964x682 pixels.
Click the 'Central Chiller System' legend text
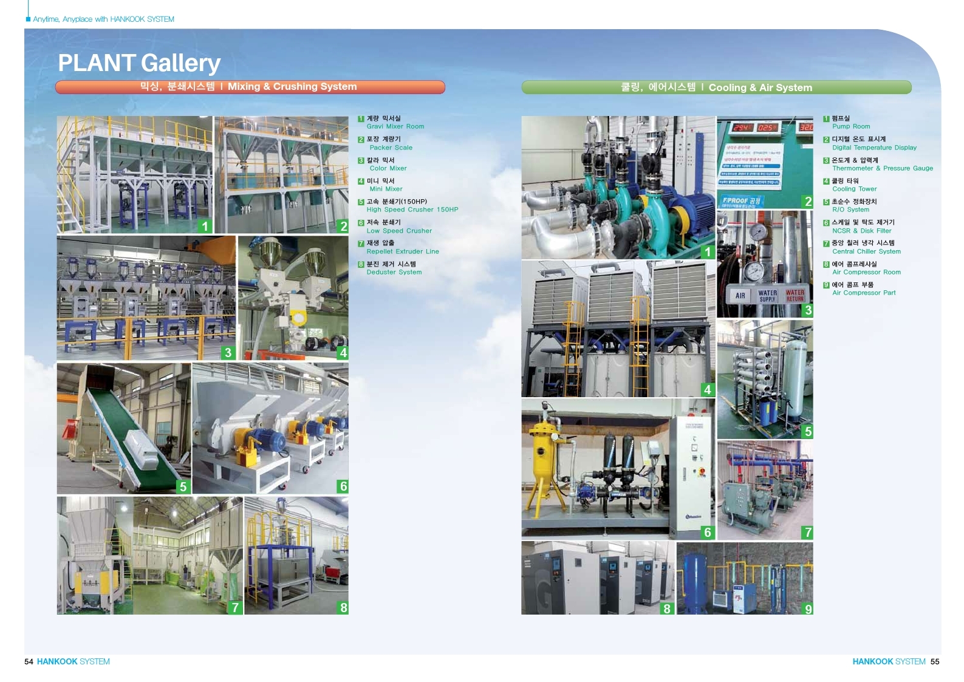tap(866, 251)
